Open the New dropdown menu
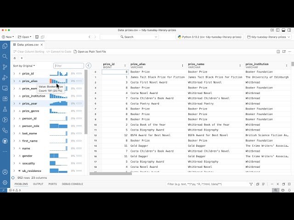The height and width of the screenshot is (220, 294). pyautogui.click(x=8, y=37)
